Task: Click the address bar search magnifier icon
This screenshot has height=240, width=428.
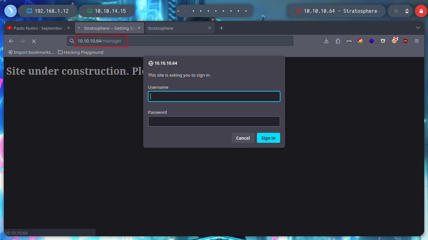Action: click(x=72, y=41)
